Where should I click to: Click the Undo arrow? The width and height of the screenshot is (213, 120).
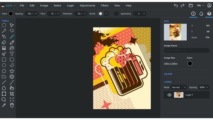click(x=176, y=5)
